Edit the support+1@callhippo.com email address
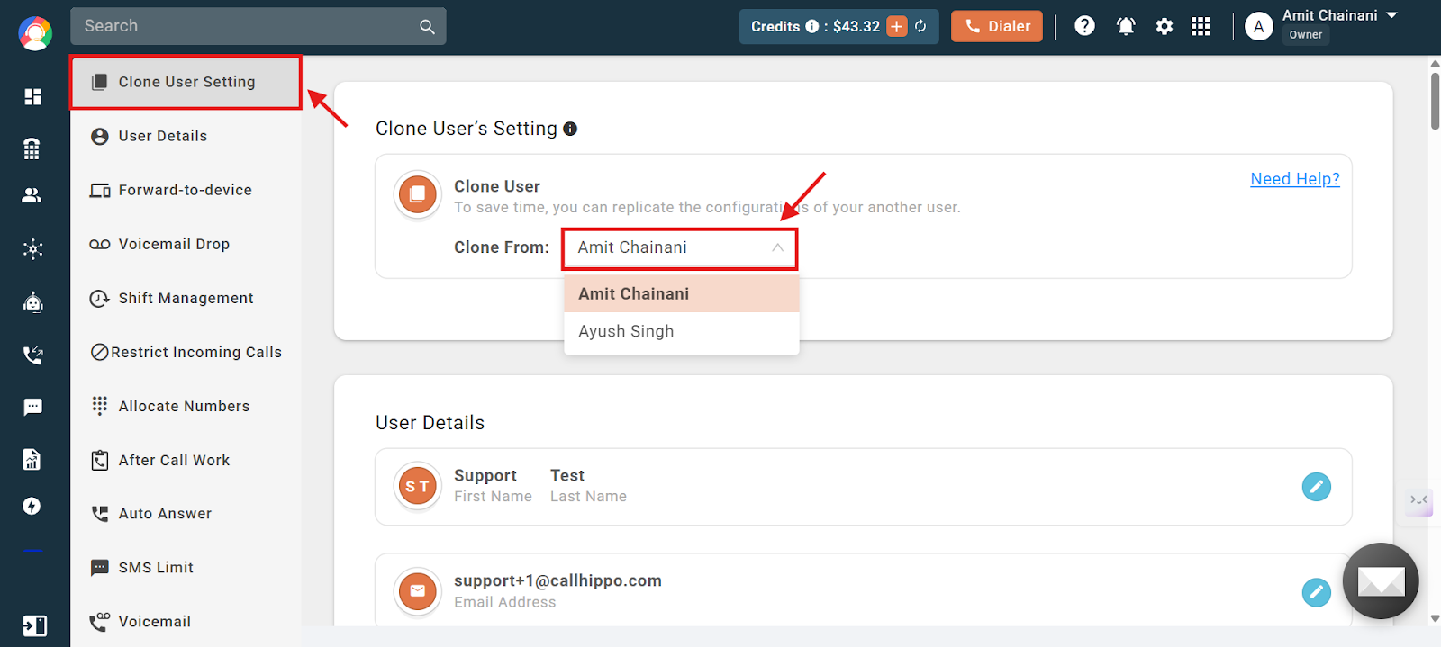1441x647 pixels. [x=1316, y=592]
